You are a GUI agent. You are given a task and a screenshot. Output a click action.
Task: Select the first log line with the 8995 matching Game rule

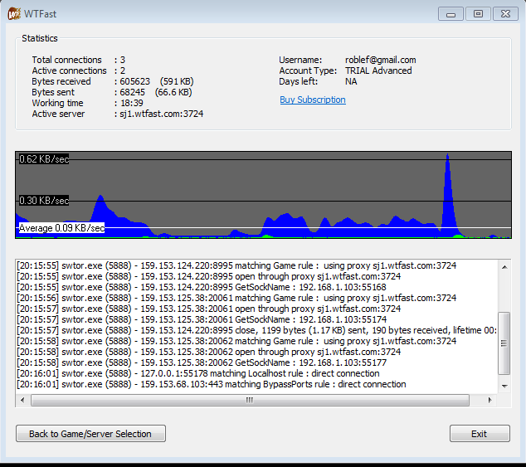(236, 265)
